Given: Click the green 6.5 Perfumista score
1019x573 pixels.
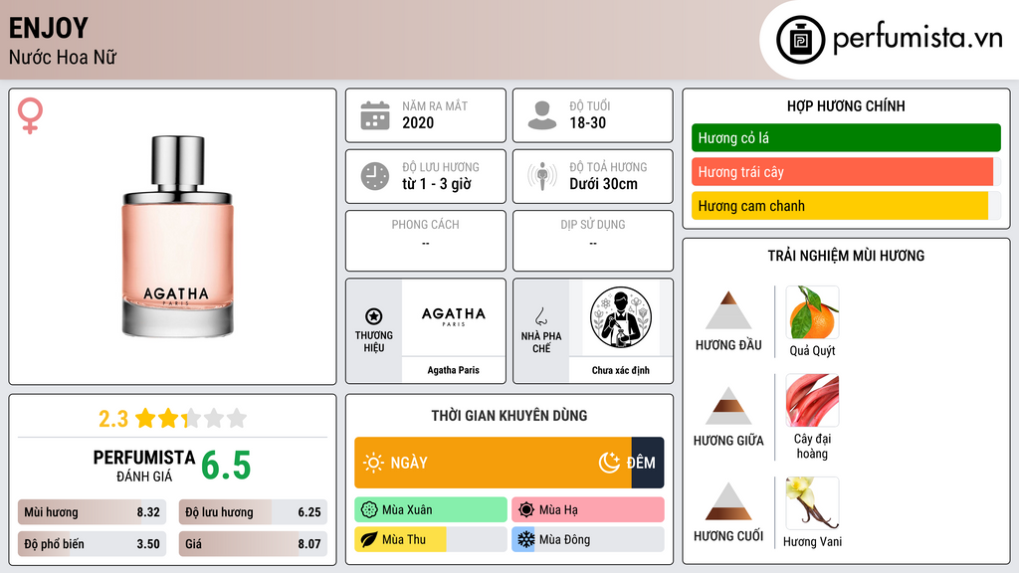Looking at the screenshot, I should [226, 466].
